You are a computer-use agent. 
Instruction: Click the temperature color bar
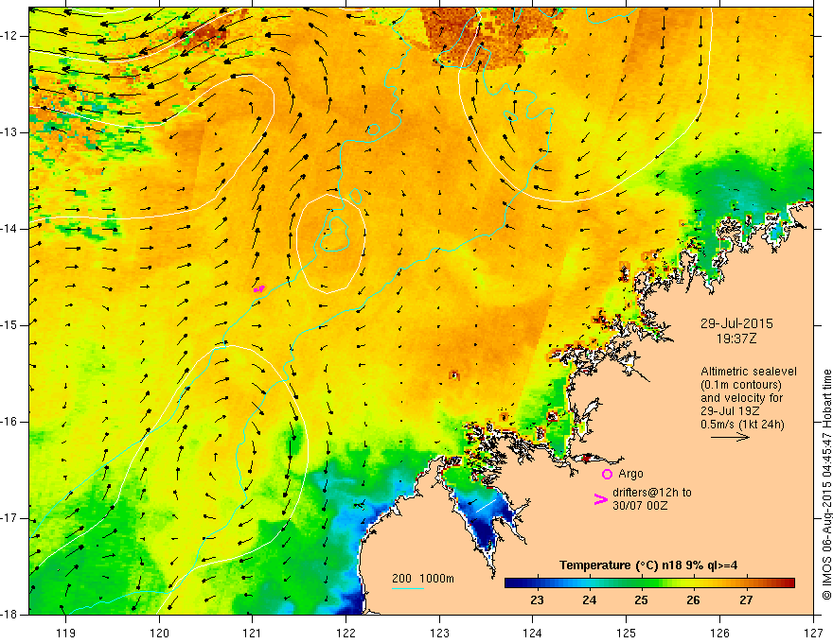649,583
